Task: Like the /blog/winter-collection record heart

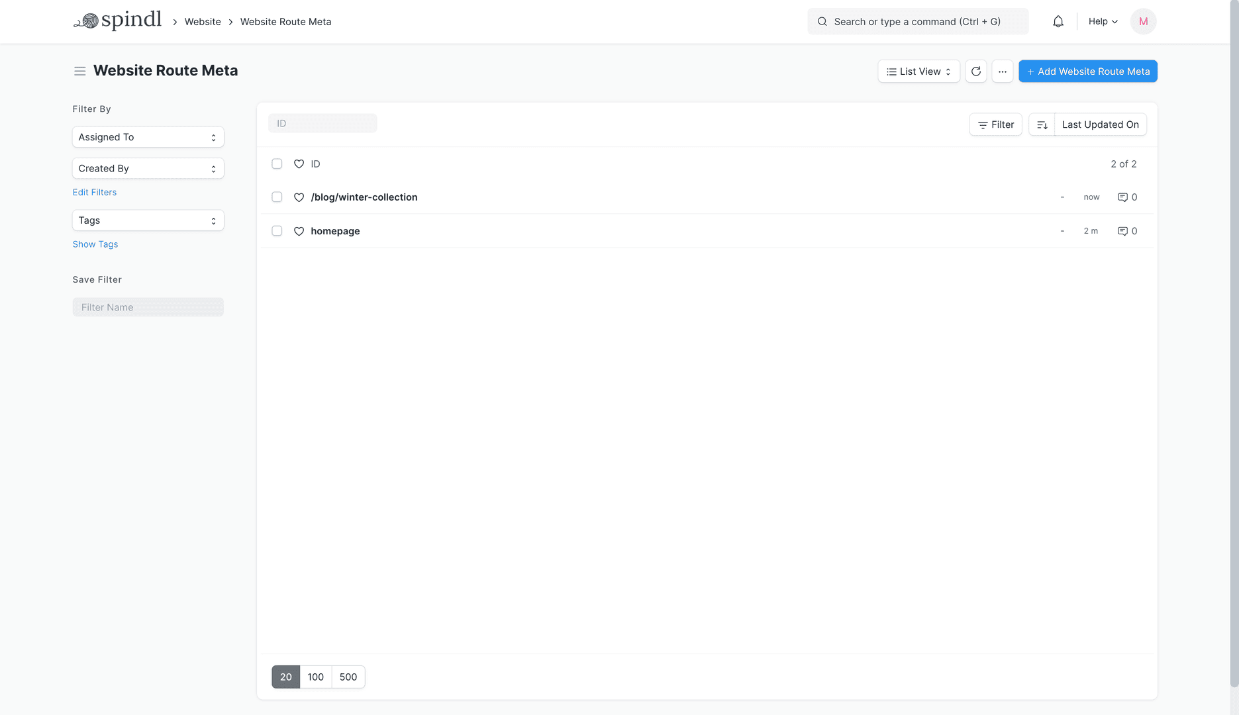Action: point(299,197)
